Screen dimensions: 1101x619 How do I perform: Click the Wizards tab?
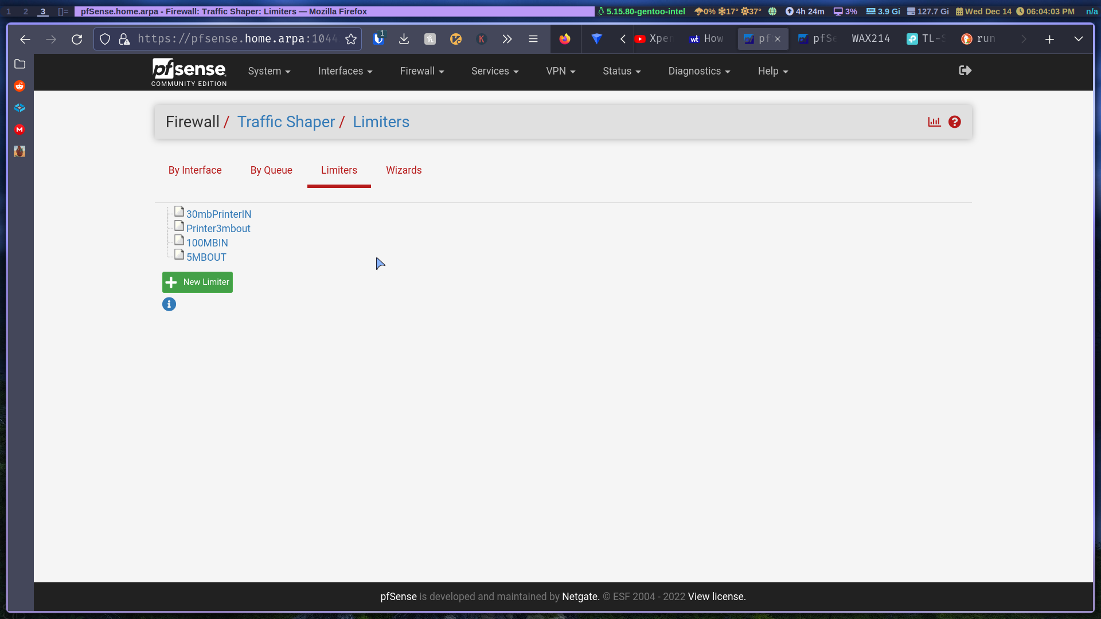(x=404, y=170)
